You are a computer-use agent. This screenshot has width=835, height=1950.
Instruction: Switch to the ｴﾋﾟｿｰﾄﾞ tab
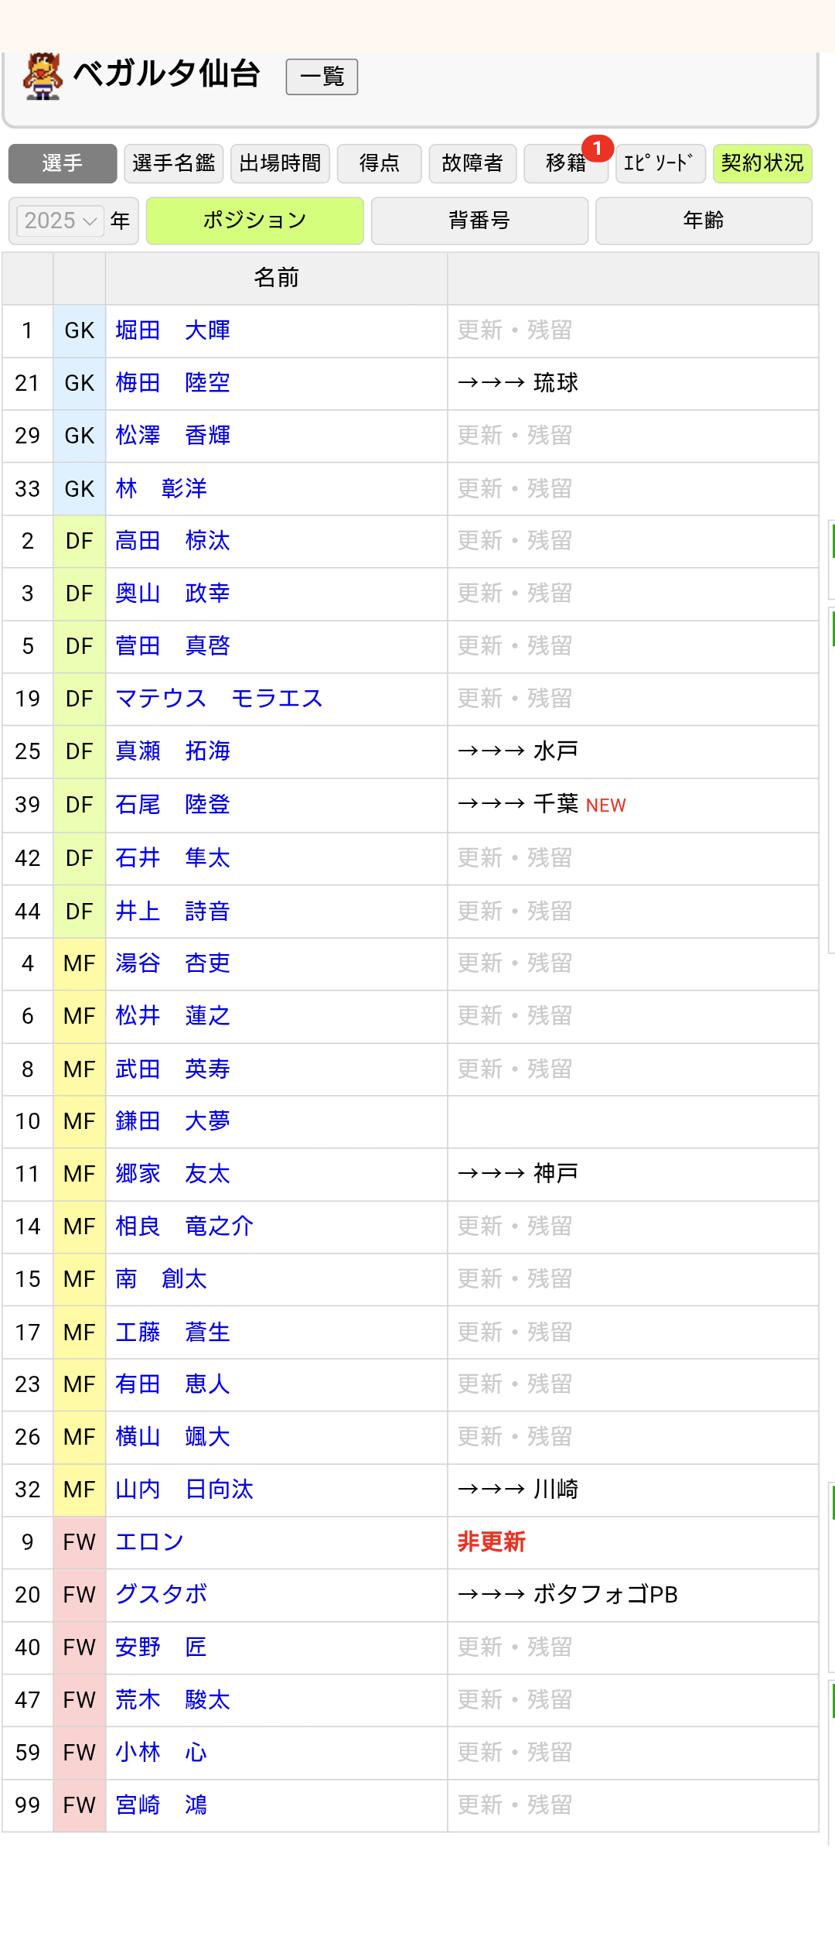click(x=659, y=163)
